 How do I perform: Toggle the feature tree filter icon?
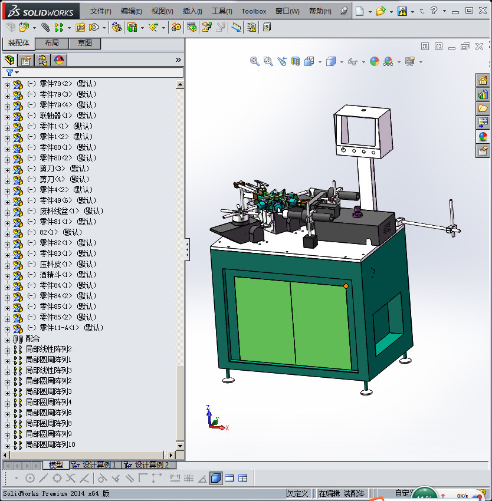[x=9, y=72]
